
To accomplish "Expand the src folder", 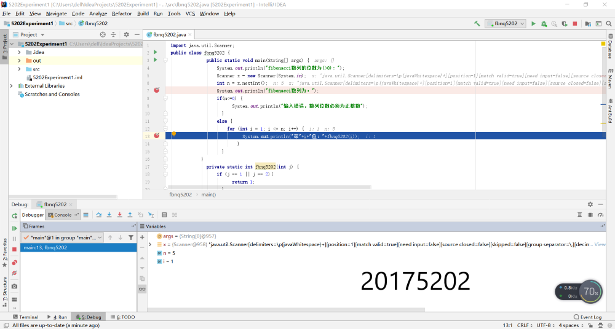I will (x=19, y=69).
